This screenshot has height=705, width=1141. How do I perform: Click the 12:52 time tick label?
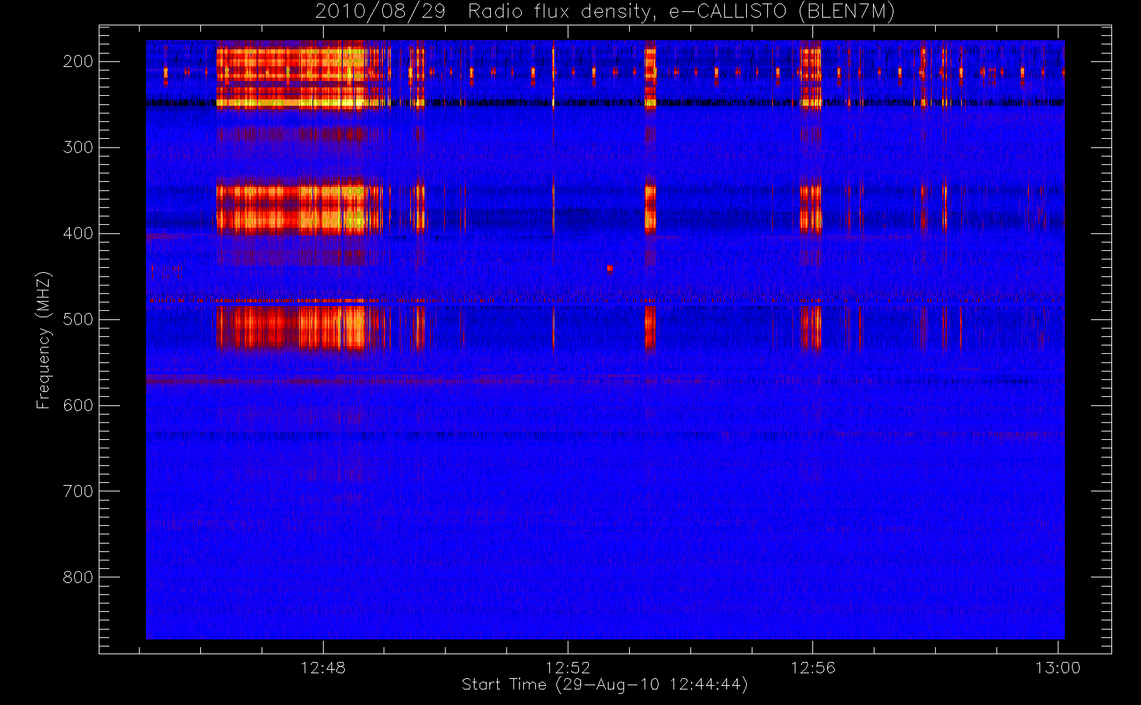click(x=568, y=668)
